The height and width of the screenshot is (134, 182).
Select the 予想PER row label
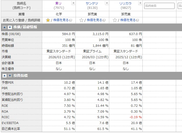(x=8, y=83)
